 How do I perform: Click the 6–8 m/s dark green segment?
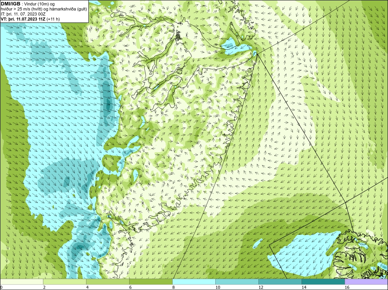coord(151,281)
